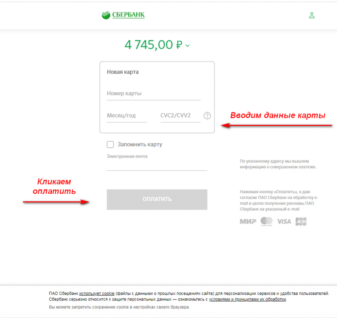Click the user profile icon

pyautogui.click(x=312, y=15)
